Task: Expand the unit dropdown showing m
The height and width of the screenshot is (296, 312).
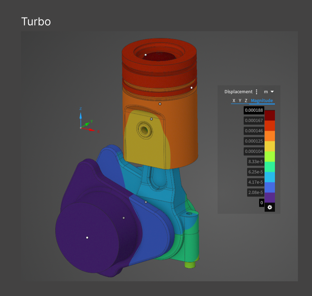Action: point(269,92)
